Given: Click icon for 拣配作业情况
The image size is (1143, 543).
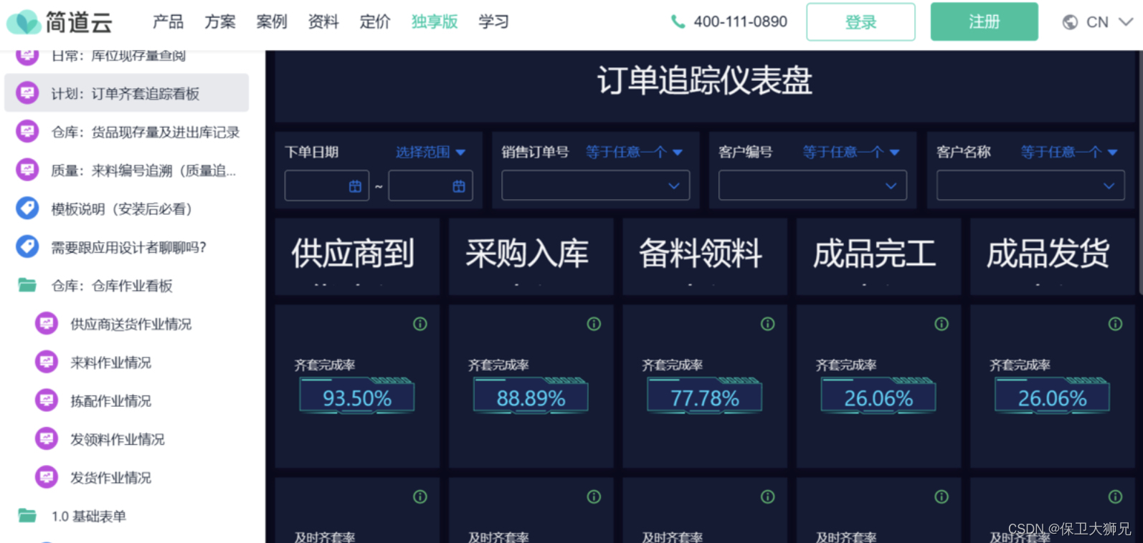Looking at the screenshot, I should point(47,400).
